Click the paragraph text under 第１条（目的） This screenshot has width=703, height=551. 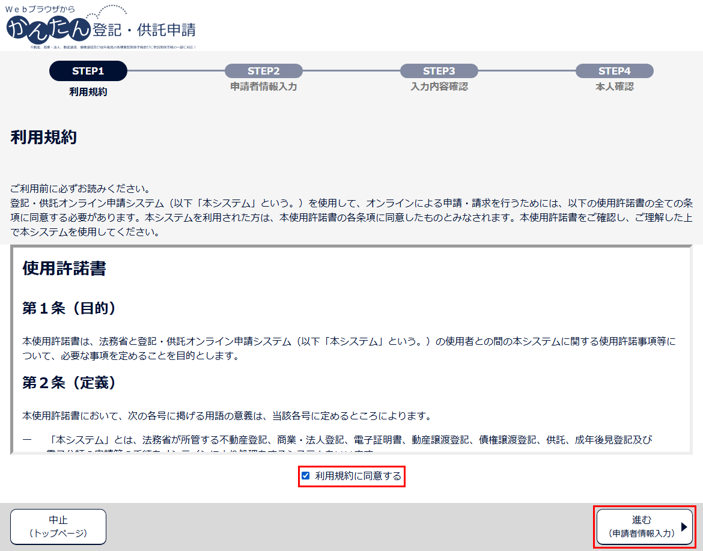pos(348,349)
